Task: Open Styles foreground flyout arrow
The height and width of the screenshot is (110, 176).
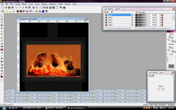Action: point(172,37)
